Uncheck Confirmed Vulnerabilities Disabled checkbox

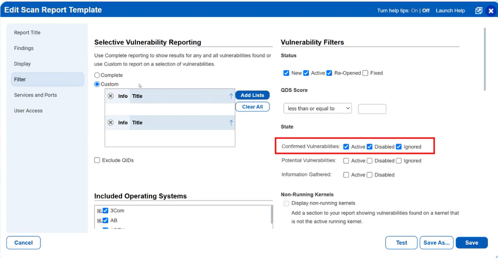(x=370, y=147)
